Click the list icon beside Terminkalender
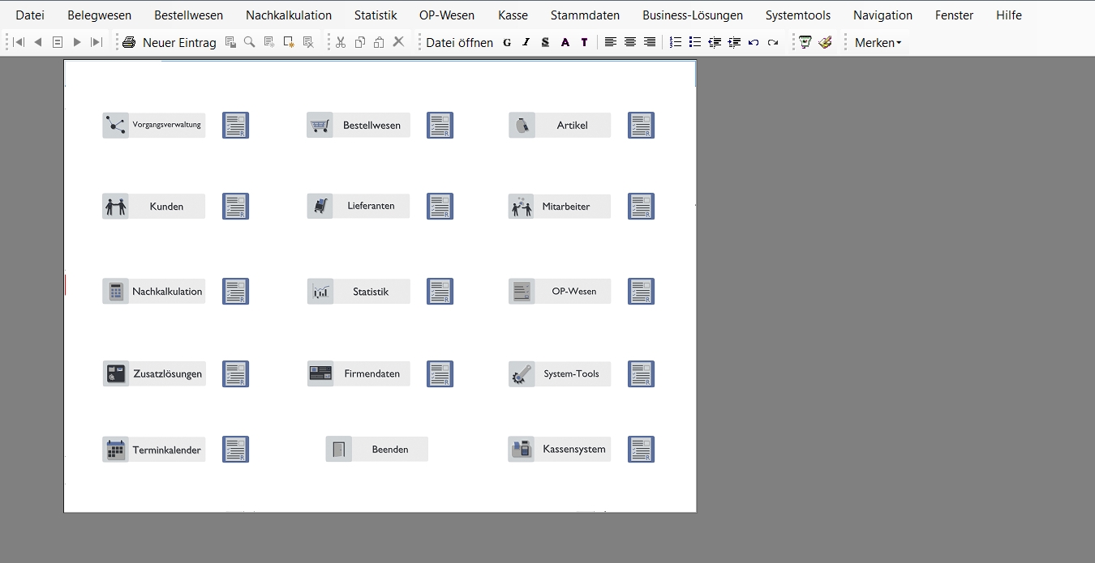The height and width of the screenshot is (563, 1095). click(235, 449)
